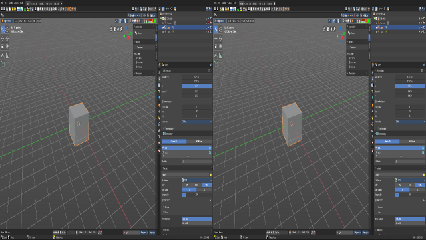Open Help menu in right Blender window
Image resolution: width=426 pixels, height=240 pixels.
click(235, 3)
